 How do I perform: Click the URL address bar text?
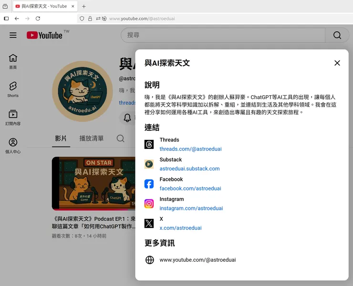click(142, 19)
